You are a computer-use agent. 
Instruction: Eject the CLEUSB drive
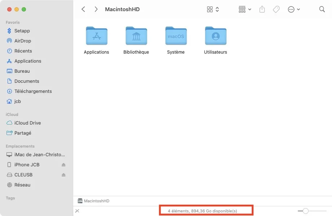click(x=64, y=175)
